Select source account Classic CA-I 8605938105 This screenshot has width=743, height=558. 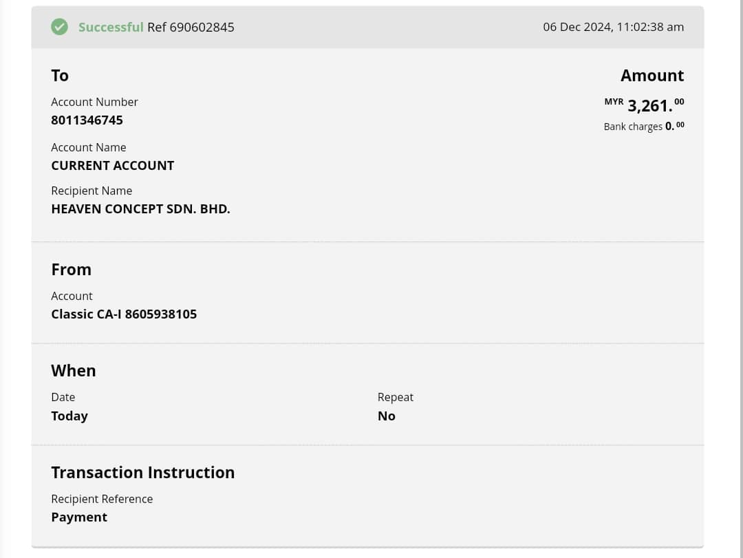(124, 314)
